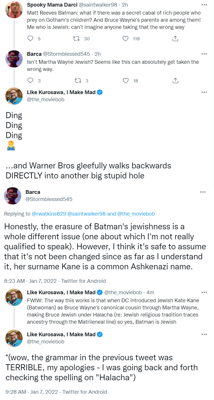Viewport: 214px width, 400px height.
Task: Open the @rwatkins829 mention link
Action: pos(49,214)
